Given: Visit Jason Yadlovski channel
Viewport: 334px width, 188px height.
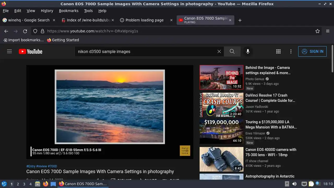Looking at the screenshot, I should pyautogui.click(x=257, y=107).
